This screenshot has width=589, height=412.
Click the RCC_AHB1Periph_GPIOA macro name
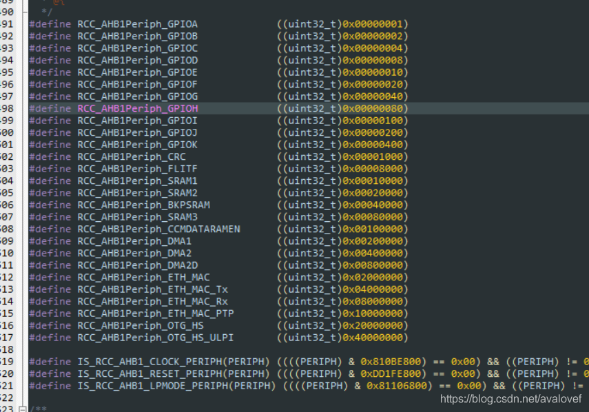138,24
